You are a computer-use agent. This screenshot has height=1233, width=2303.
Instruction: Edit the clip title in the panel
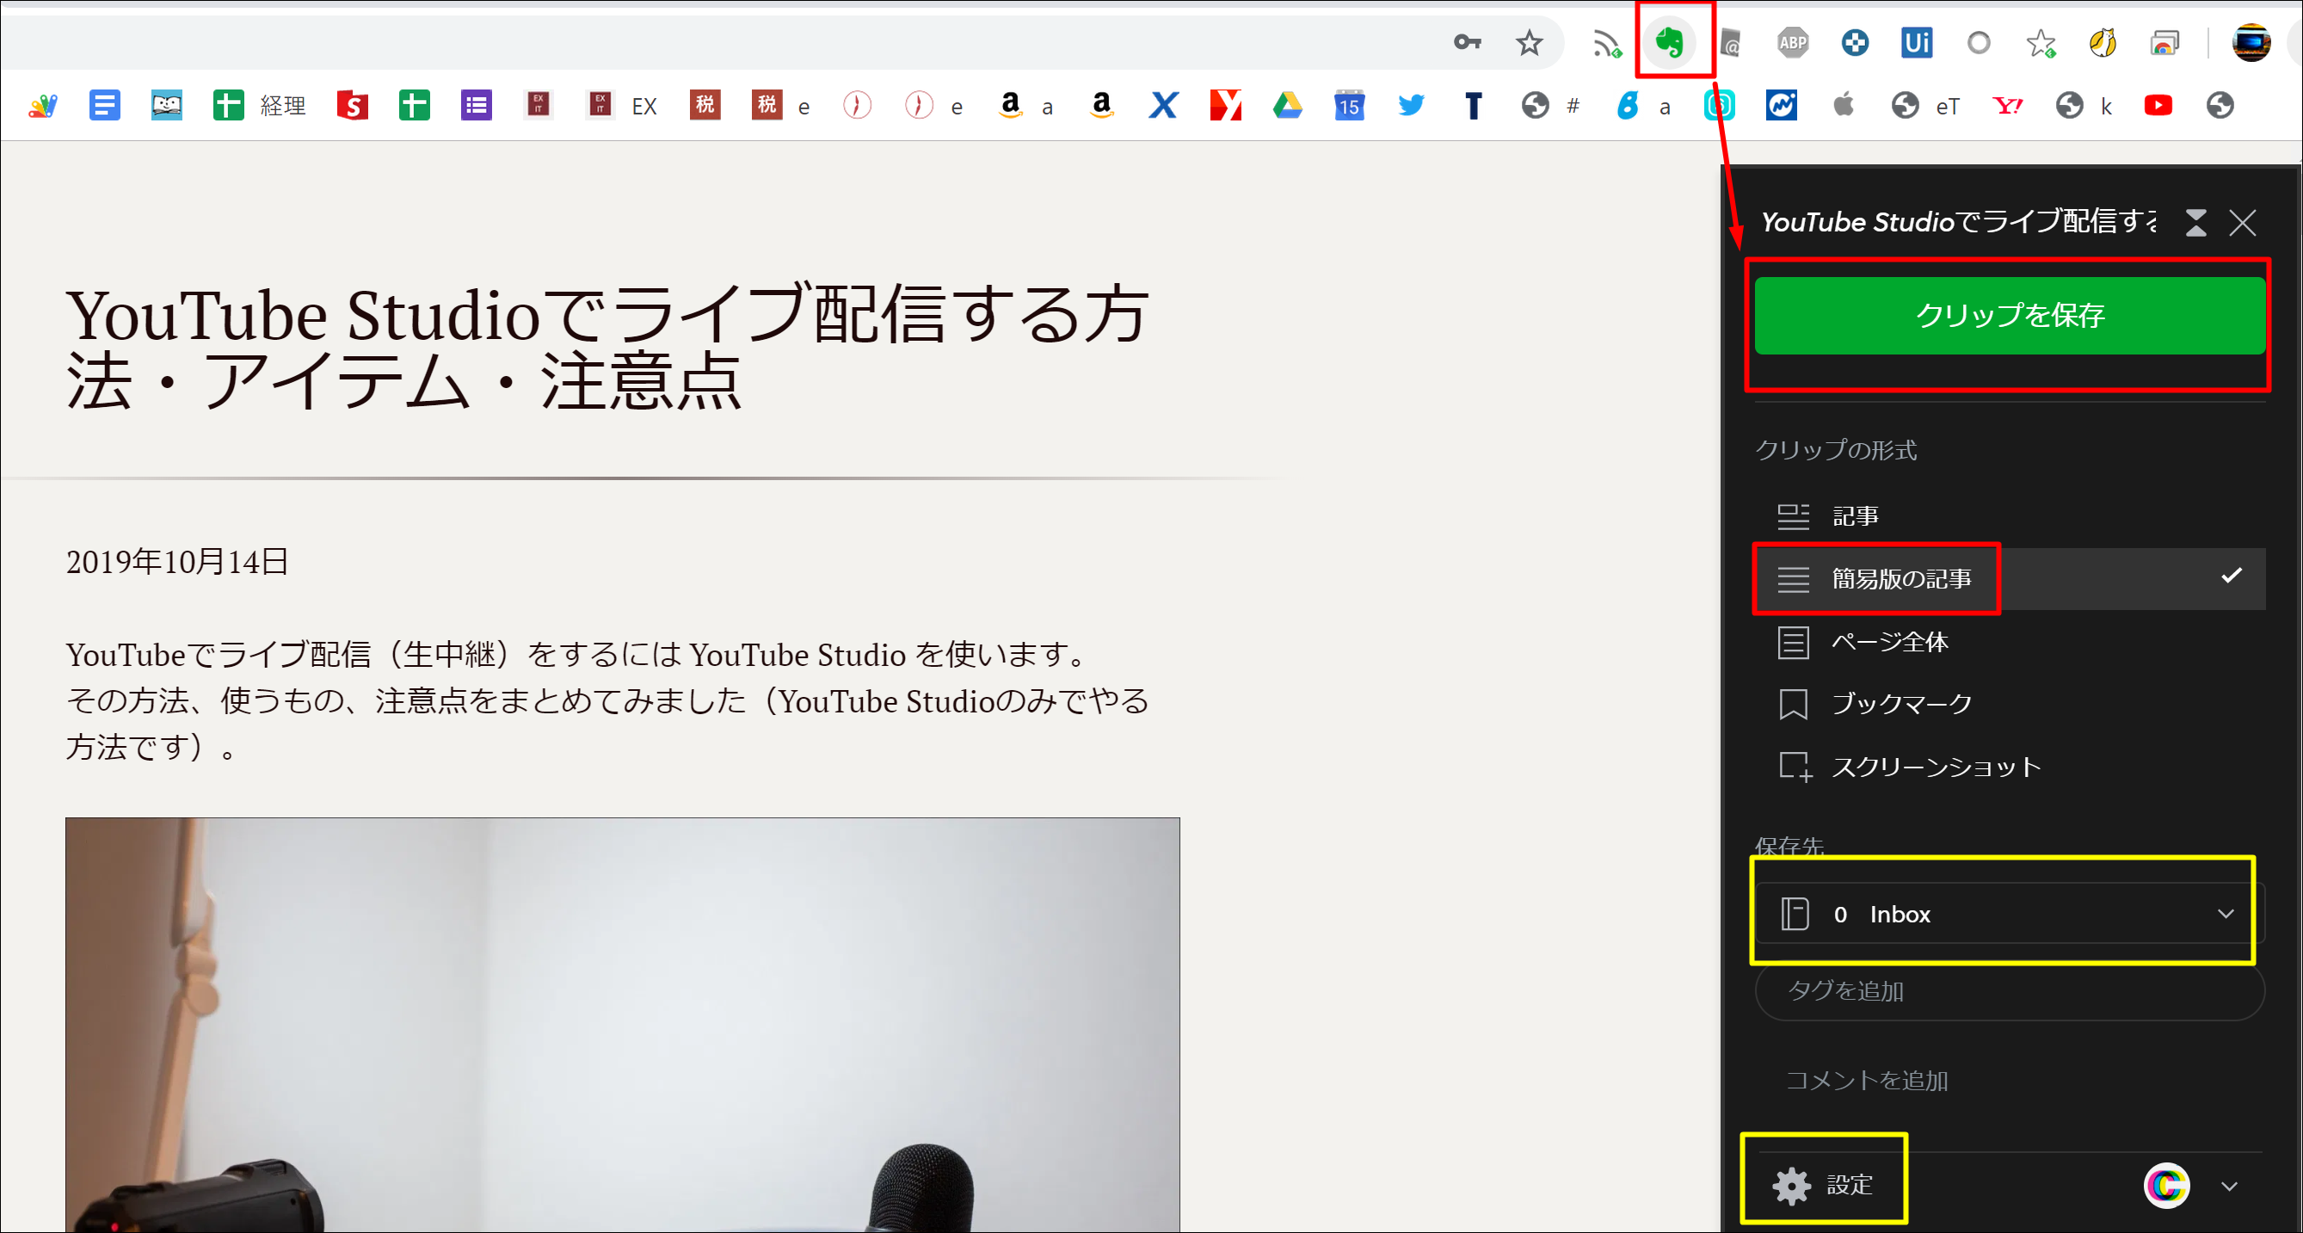pos(1958,222)
